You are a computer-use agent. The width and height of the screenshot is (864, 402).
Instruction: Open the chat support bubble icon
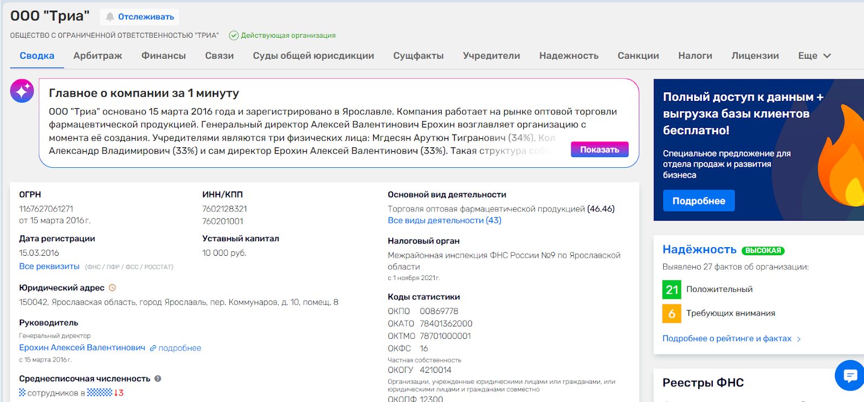click(850, 375)
